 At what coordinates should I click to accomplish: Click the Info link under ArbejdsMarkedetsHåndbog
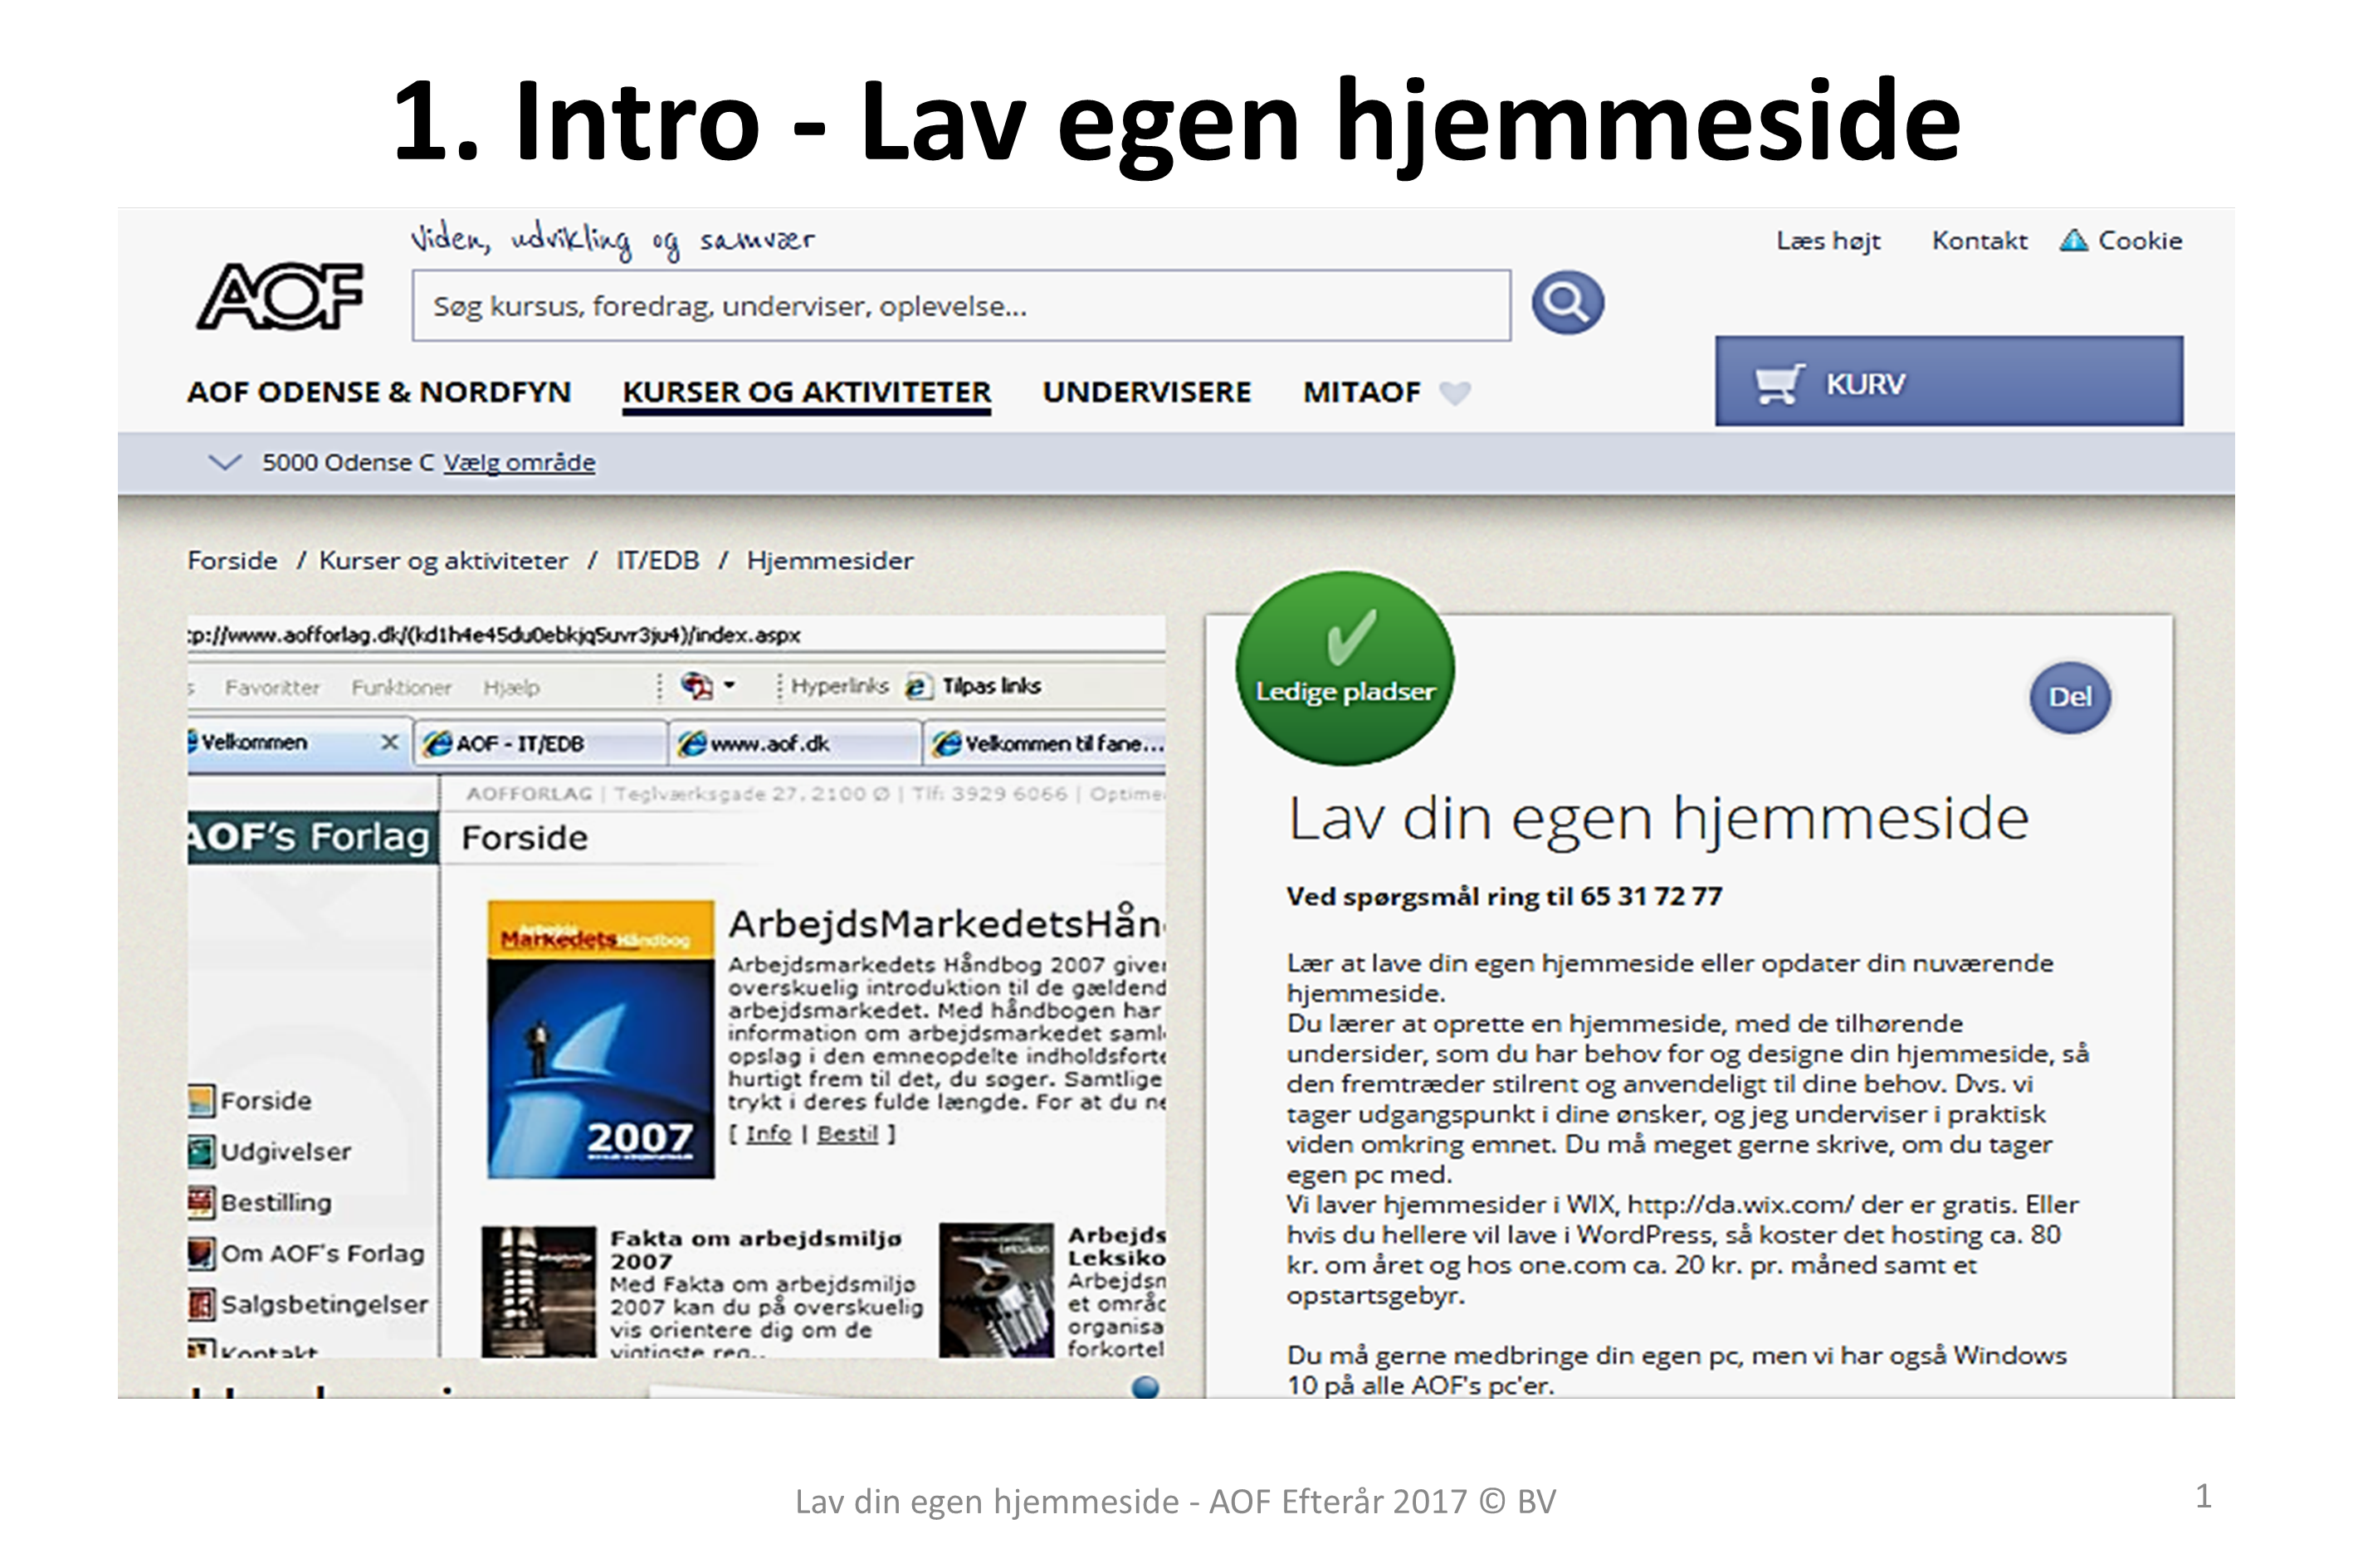point(769,1134)
